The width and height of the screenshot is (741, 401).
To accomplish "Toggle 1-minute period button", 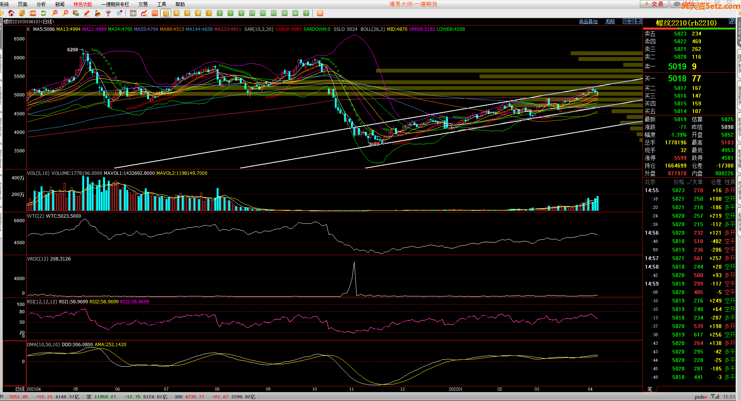I will coord(220,13).
